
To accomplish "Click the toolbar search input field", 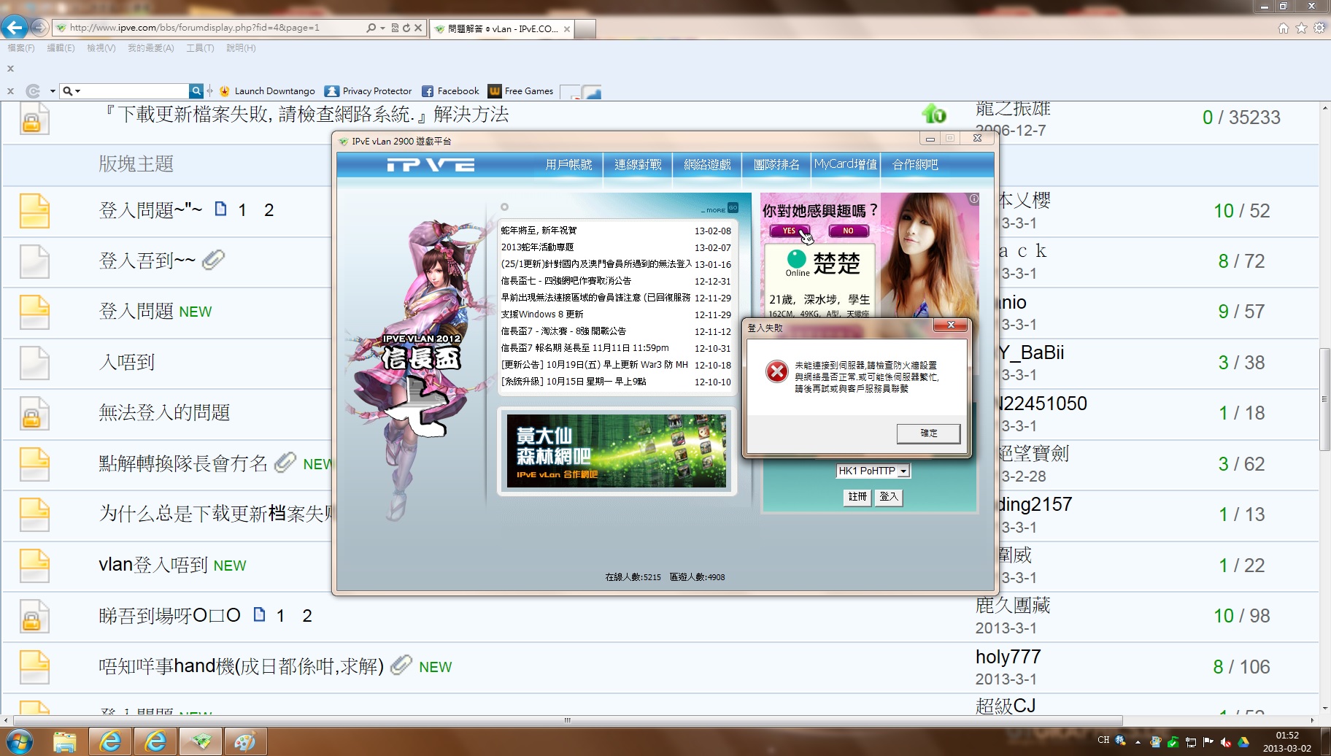I will (135, 91).
